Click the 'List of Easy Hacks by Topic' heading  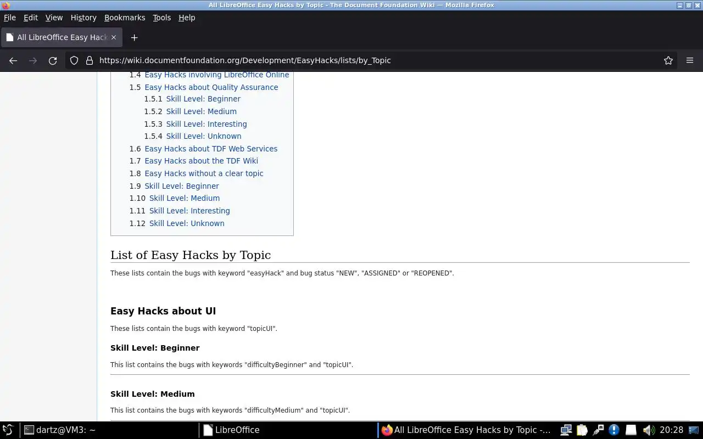191,255
